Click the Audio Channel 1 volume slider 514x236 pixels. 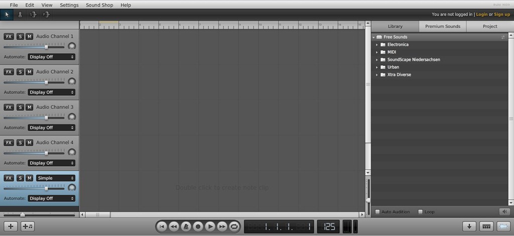[x=34, y=47]
